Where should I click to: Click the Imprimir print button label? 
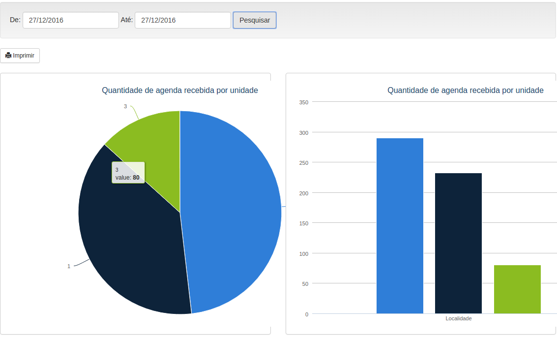(24, 56)
